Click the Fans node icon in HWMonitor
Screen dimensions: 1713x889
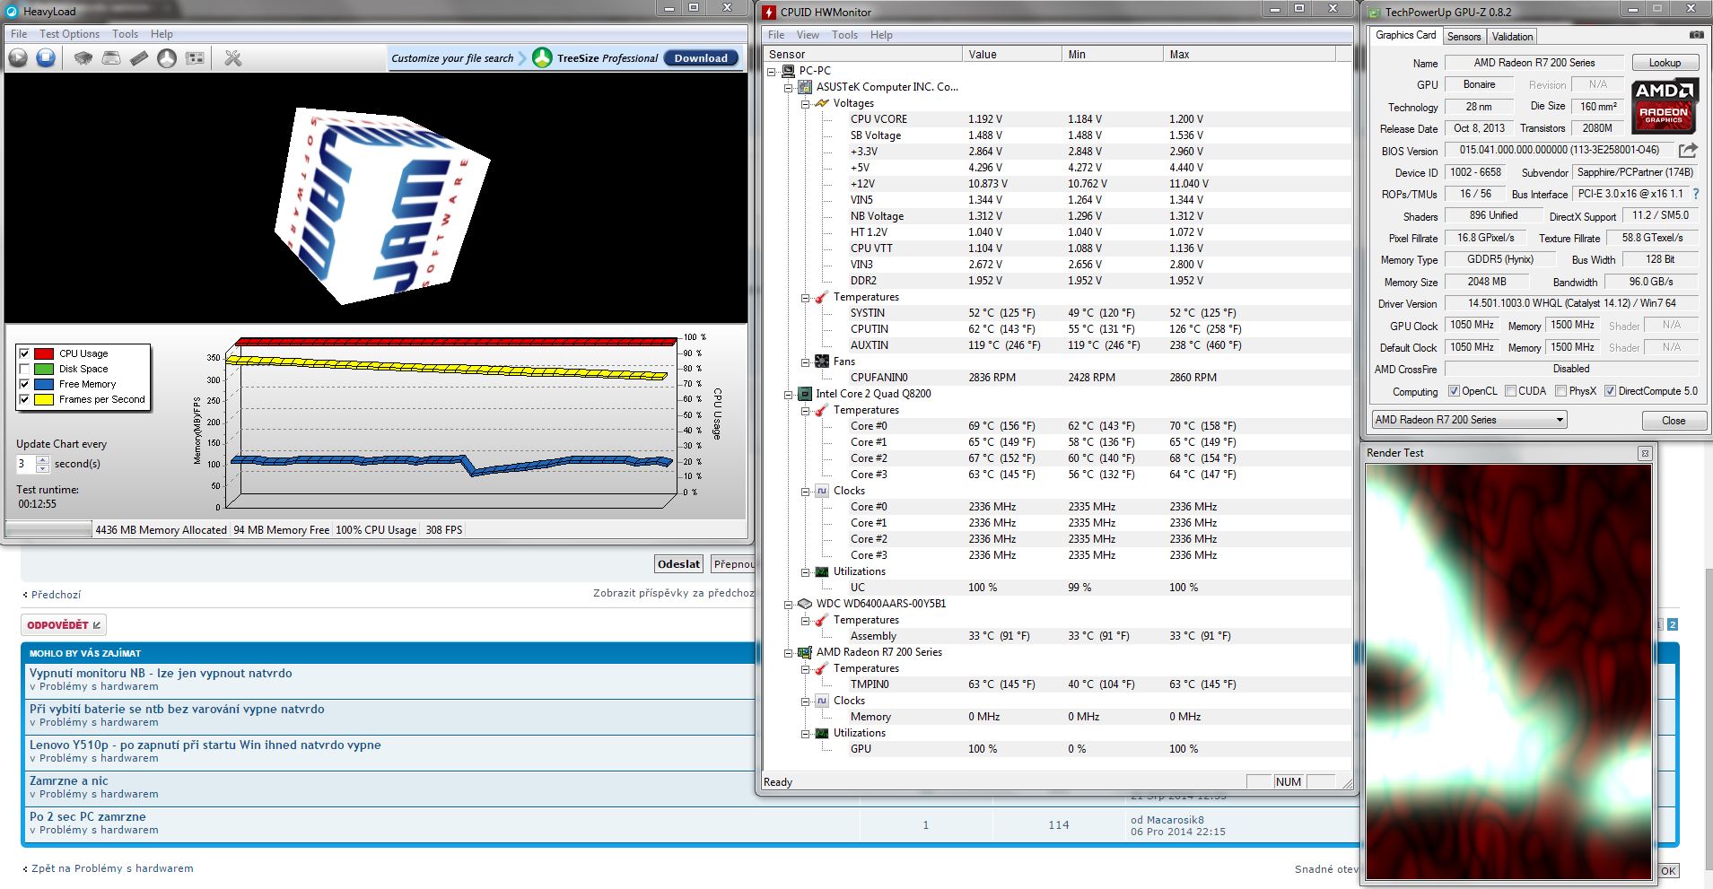pos(822,362)
